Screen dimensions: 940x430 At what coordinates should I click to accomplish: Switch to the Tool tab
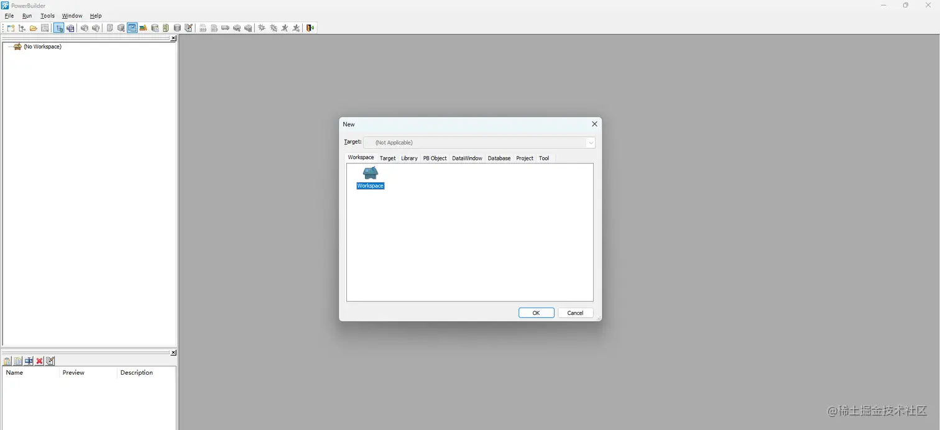[x=544, y=158]
